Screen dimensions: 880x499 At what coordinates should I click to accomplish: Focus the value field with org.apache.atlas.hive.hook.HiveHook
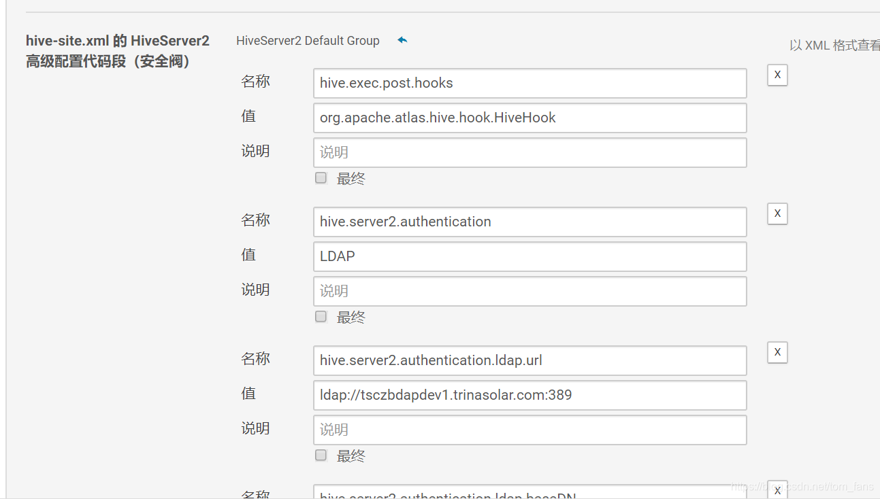pyautogui.click(x=530, y=118)
